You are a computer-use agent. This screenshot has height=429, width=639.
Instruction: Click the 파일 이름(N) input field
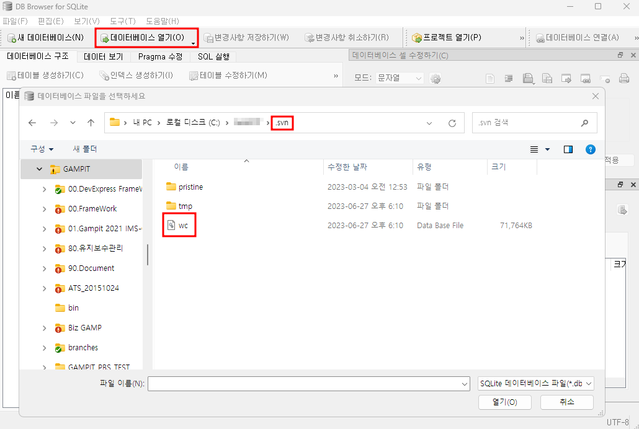[308, 383]
